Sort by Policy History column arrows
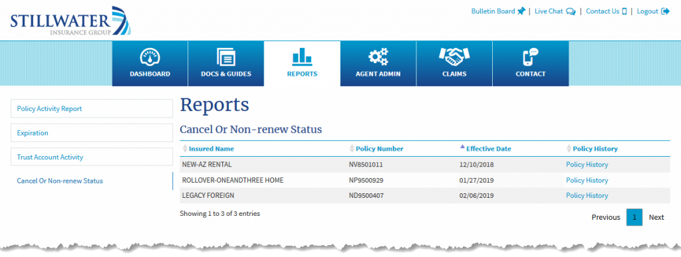Screen dimensions: 681x257 (569, 149)
